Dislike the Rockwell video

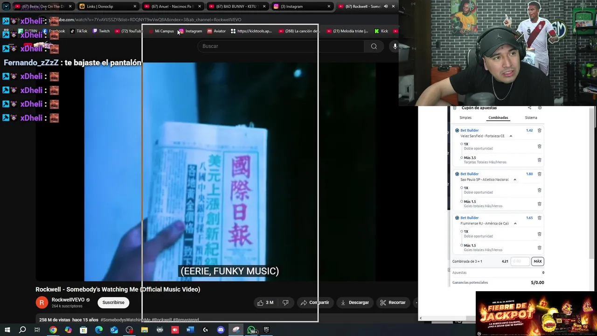285,302
